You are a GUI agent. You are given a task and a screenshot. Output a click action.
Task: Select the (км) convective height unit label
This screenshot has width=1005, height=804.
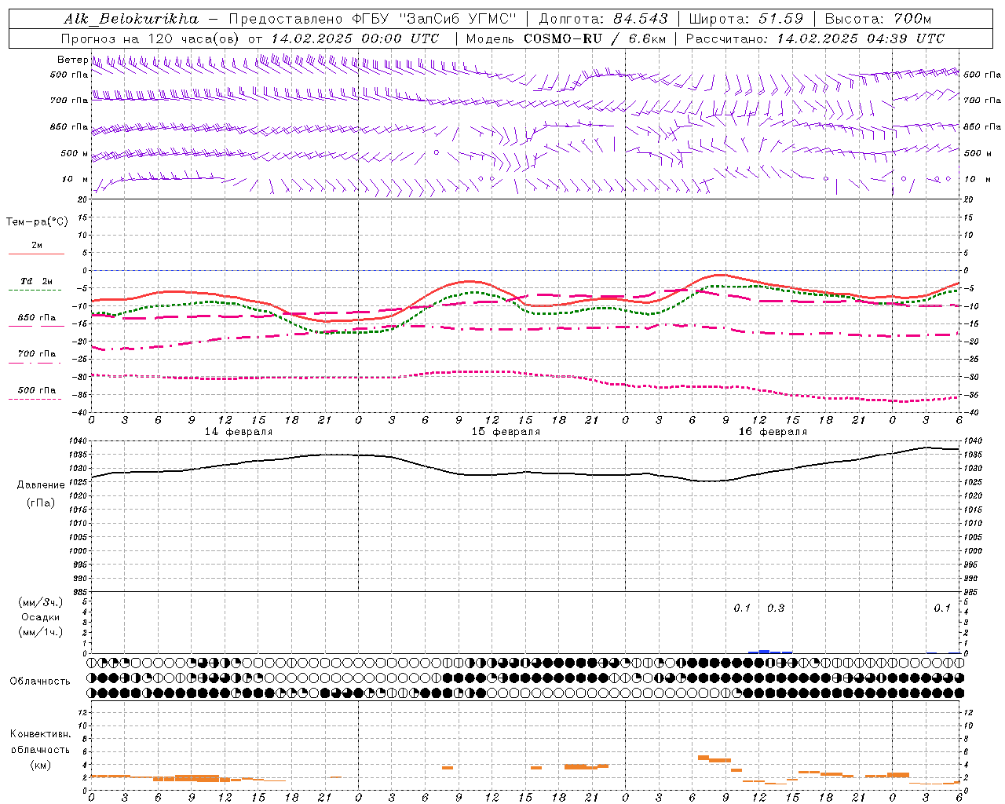[x=40, y=764]
